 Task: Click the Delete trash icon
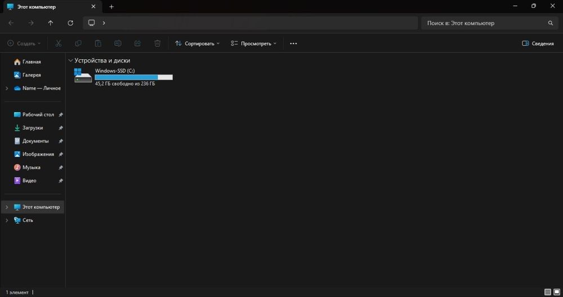tap(157, 43)
